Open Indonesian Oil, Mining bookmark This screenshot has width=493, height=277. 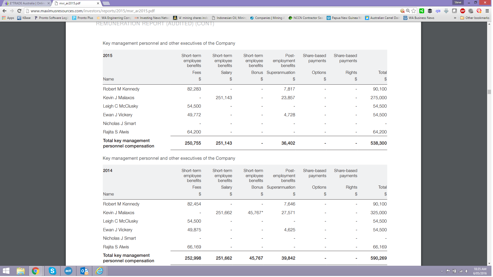click(x=229, y=18)
